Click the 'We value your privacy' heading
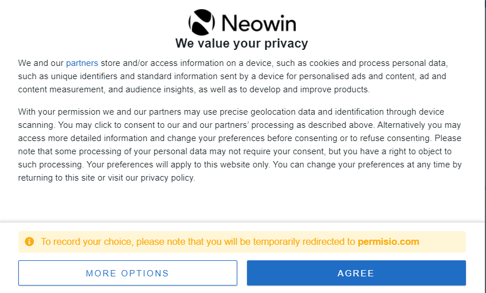Image resolution: width=486 pixels, height=293 pixels. coord(241,44)
